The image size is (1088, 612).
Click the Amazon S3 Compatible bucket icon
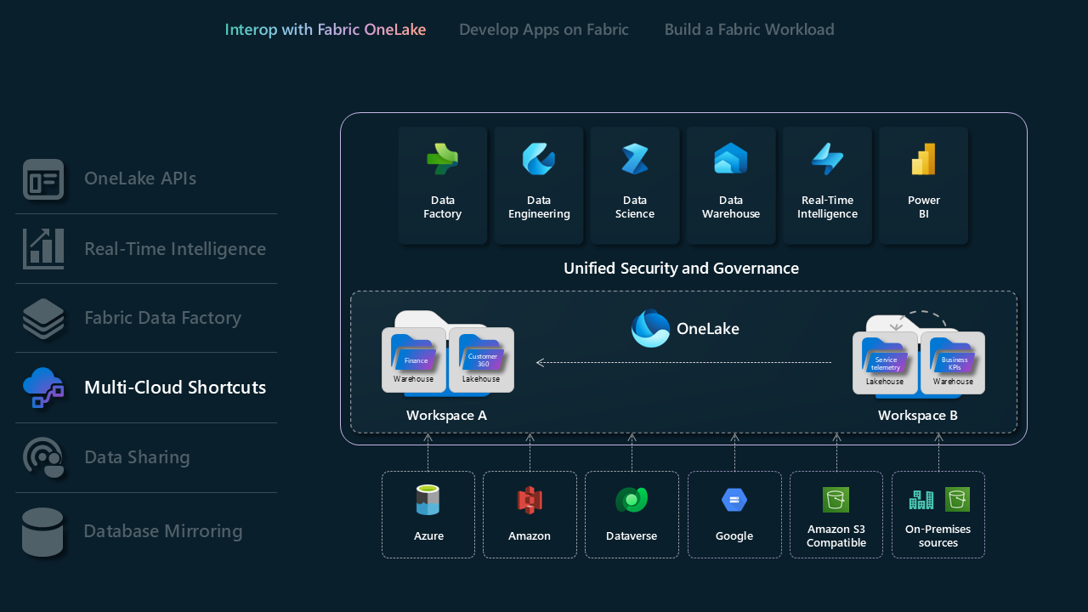tap(836, 500)
